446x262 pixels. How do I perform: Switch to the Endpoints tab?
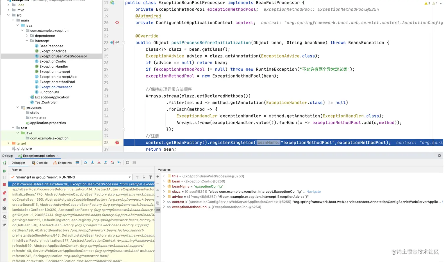[62, 163]
